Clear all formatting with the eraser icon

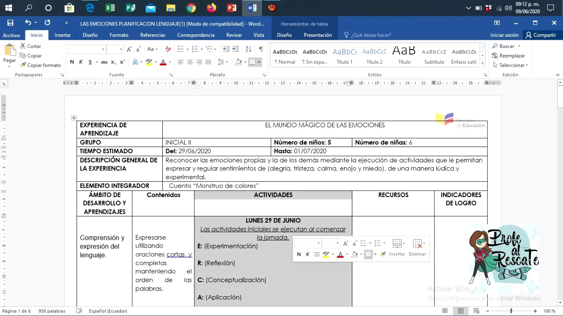(x=168, y=49)
